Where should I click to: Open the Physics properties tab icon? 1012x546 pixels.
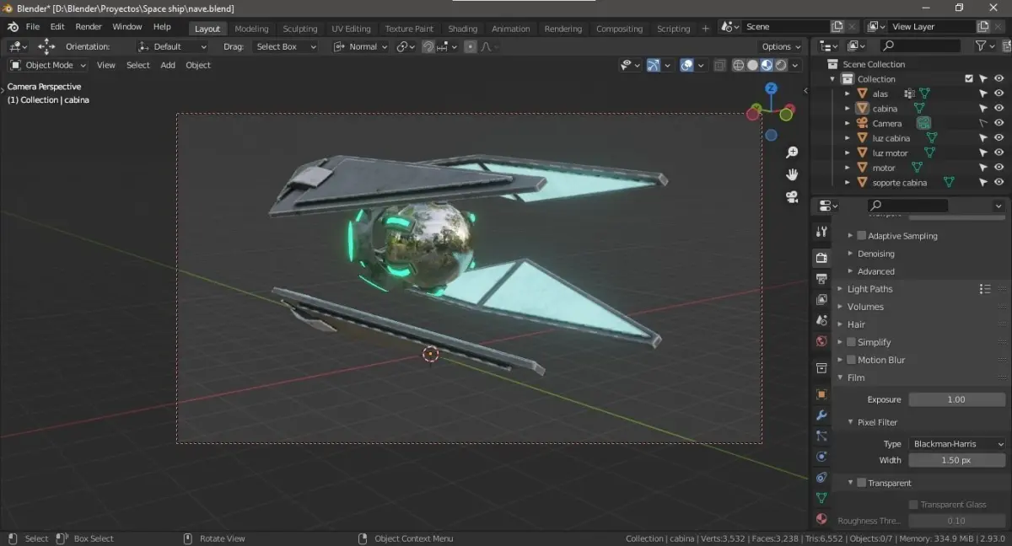[821, 457]
